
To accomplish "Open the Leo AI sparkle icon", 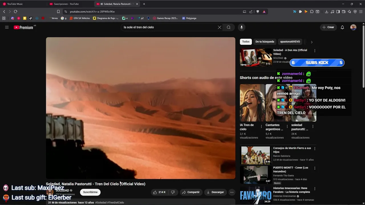I will pyautogui.click(x=349, y=12).
